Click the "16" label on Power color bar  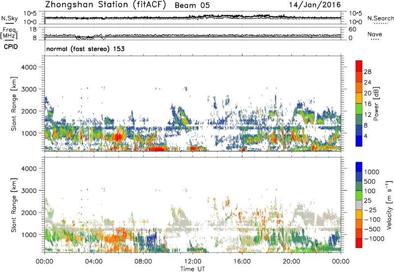pos(367,104)
